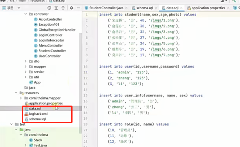Click Exception401 exception class icon
240x147 pixels.
click(36, 24)
